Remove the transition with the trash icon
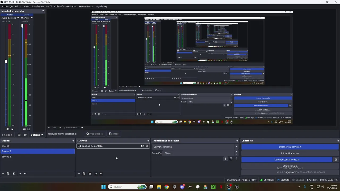340x191 pixels. (231, 159)
